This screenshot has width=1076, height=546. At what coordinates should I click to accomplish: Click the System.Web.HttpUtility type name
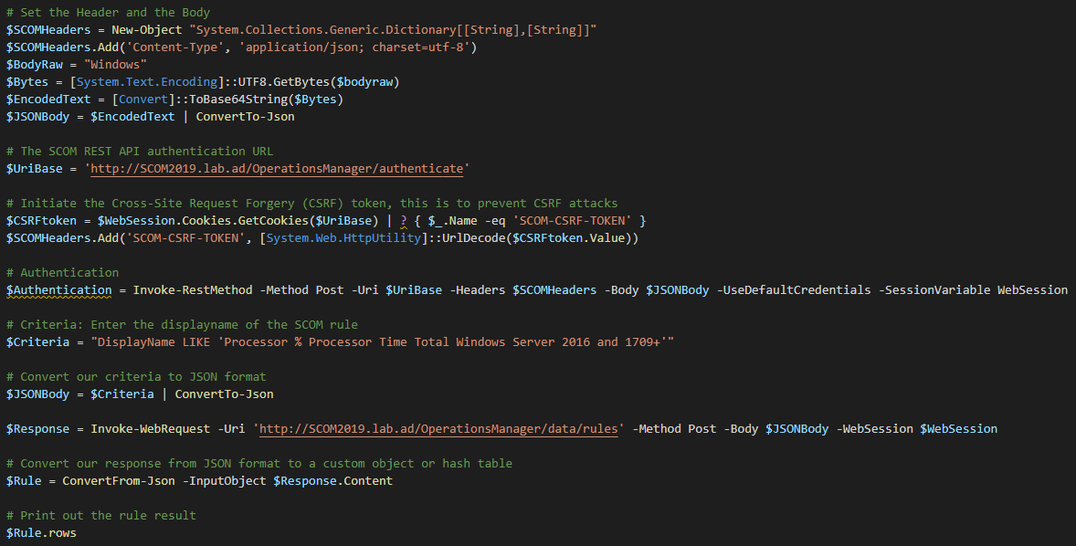343,238
